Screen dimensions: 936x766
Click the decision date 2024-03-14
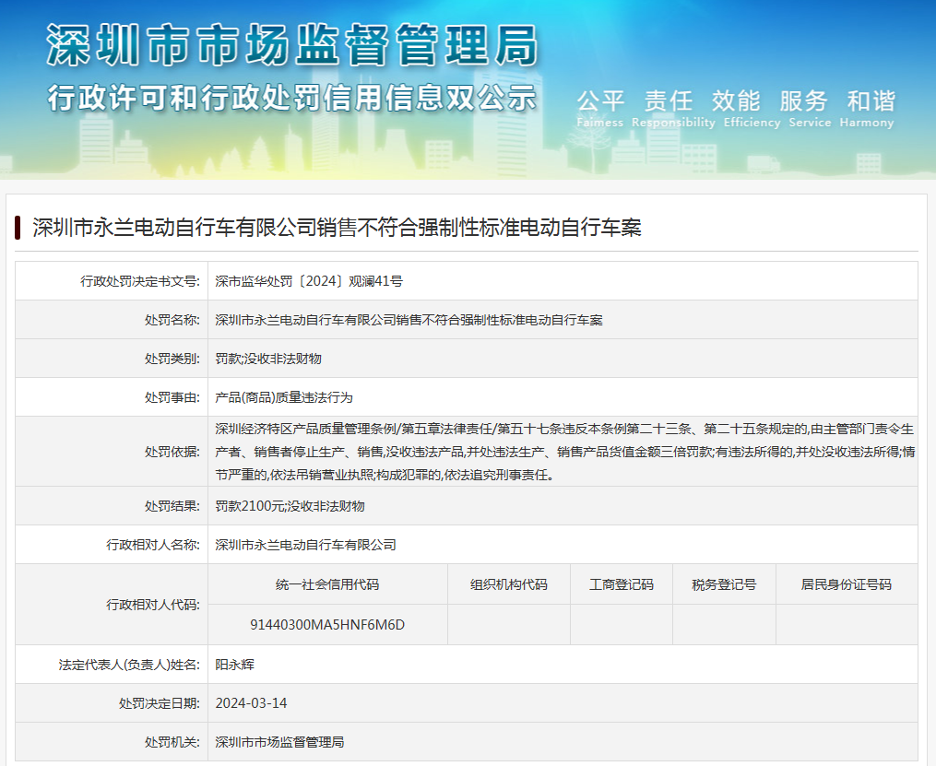click(x=251, y=703)
